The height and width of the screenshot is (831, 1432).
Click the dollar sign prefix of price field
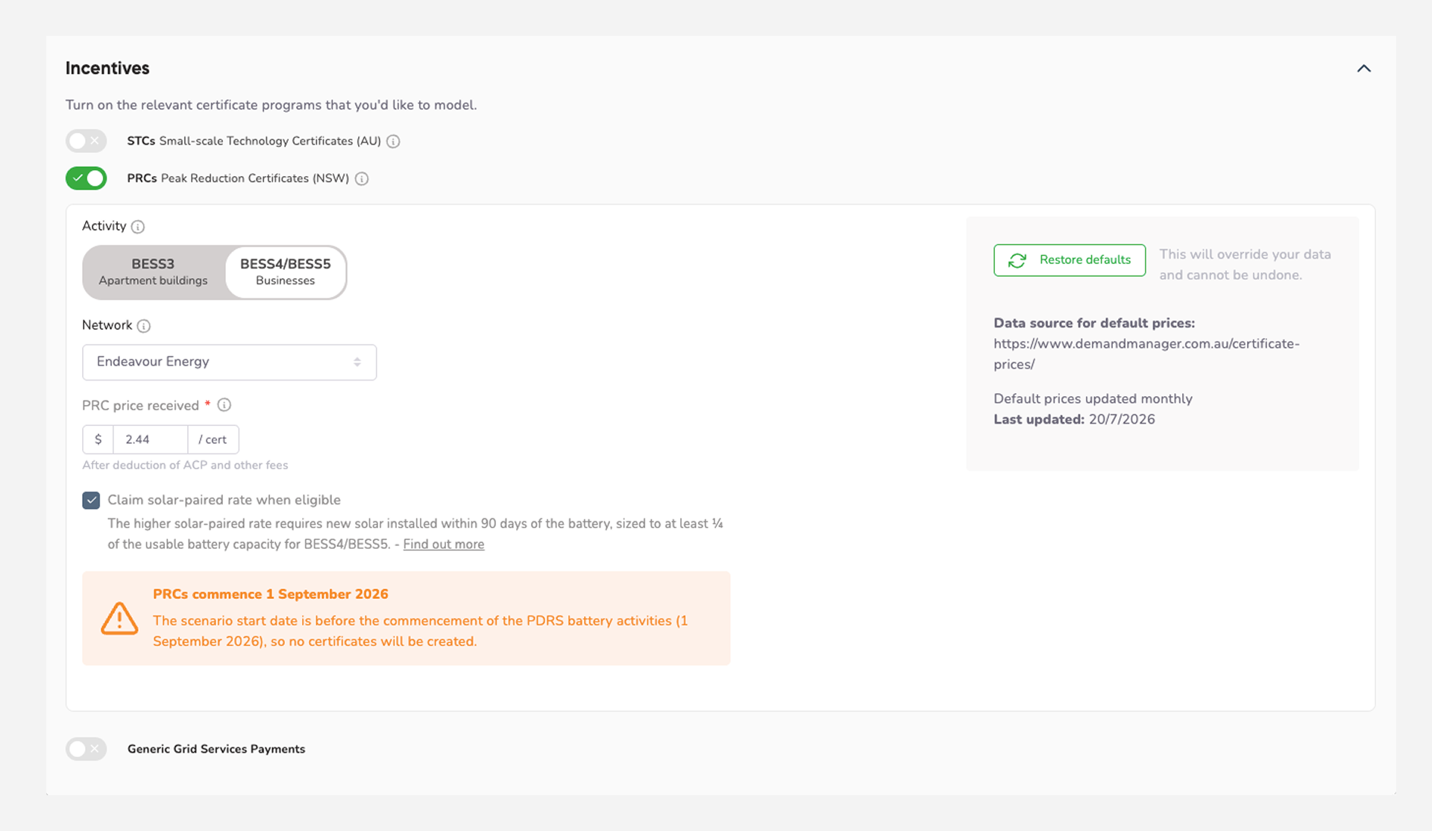point(98,439)
